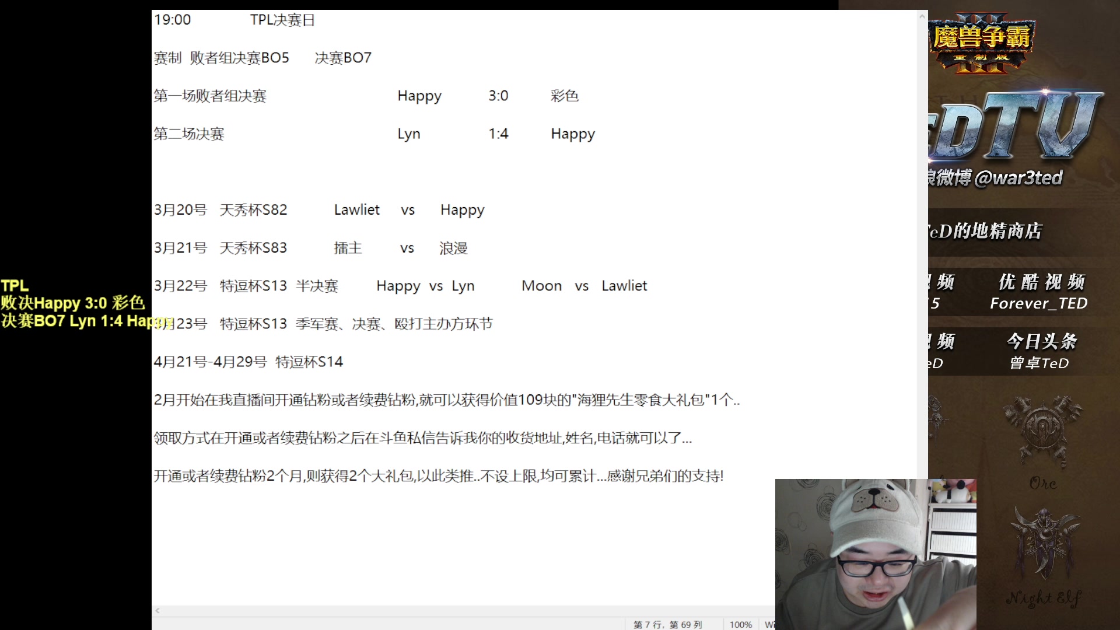
Task: Place cursor on the TPL决赛日 line
Action: pos(282,20)
